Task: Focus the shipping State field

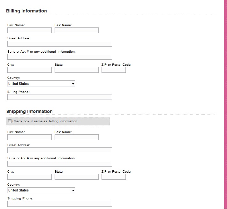Action: (x=77, y=177)
